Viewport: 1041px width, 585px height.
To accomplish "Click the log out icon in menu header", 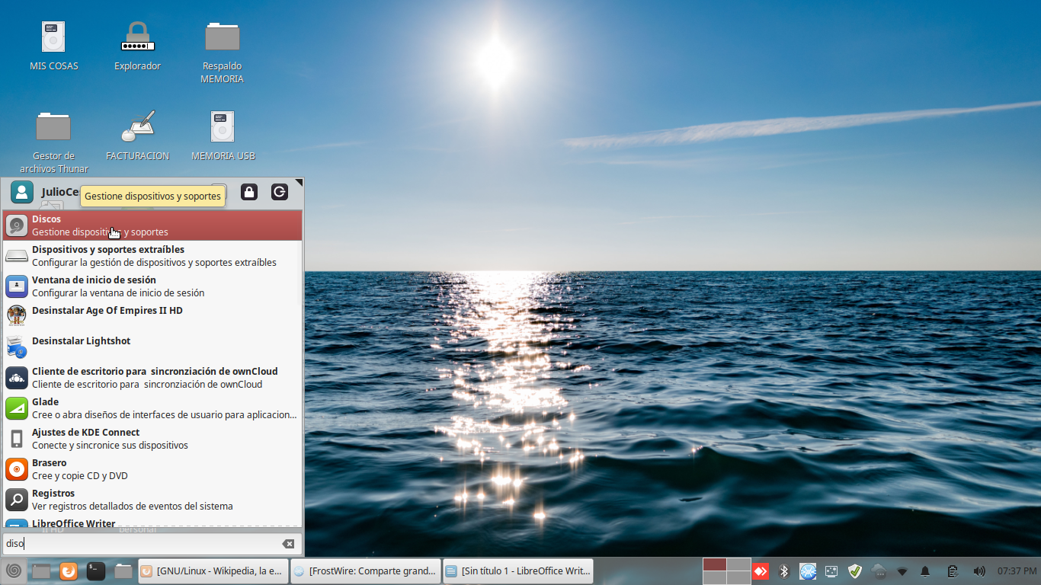I will [x=280, y=192].
